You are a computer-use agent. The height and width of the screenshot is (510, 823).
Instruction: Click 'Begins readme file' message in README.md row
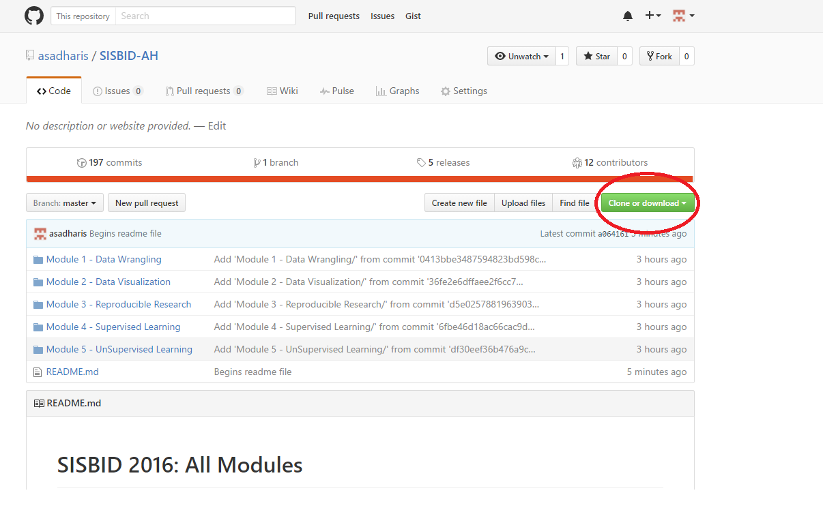pyautogui.click(x=252, y=372)
